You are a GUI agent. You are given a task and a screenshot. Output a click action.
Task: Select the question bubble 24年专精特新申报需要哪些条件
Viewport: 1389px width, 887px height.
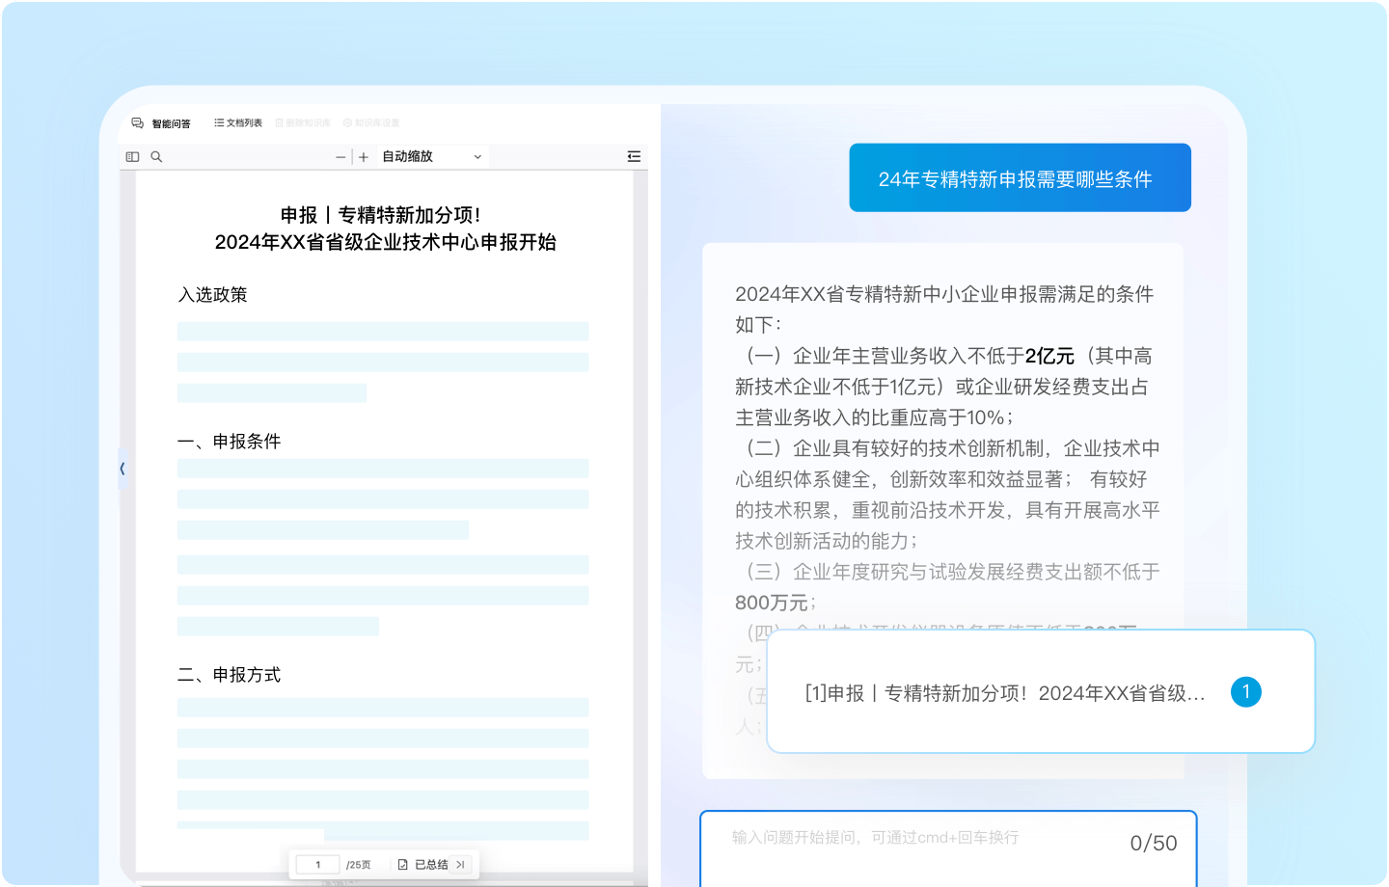[1020, 177]
